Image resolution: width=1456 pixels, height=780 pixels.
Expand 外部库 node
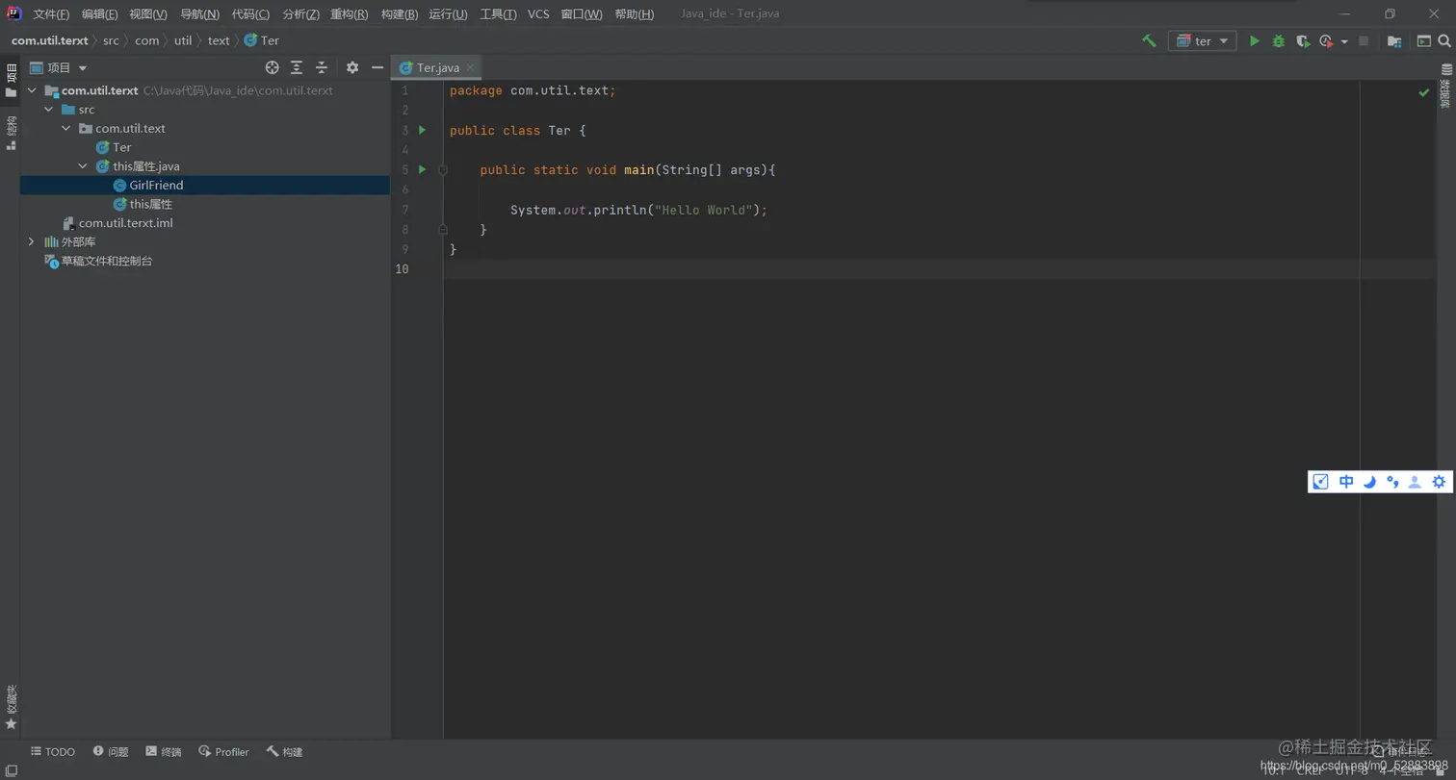click(32, 241)
